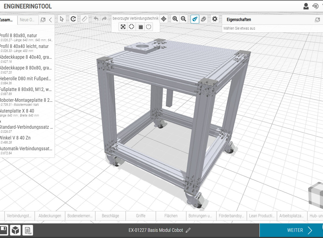Pop out the Eigenschaften panel
Screen dimensions: 323x238
[x=317, y=20]
